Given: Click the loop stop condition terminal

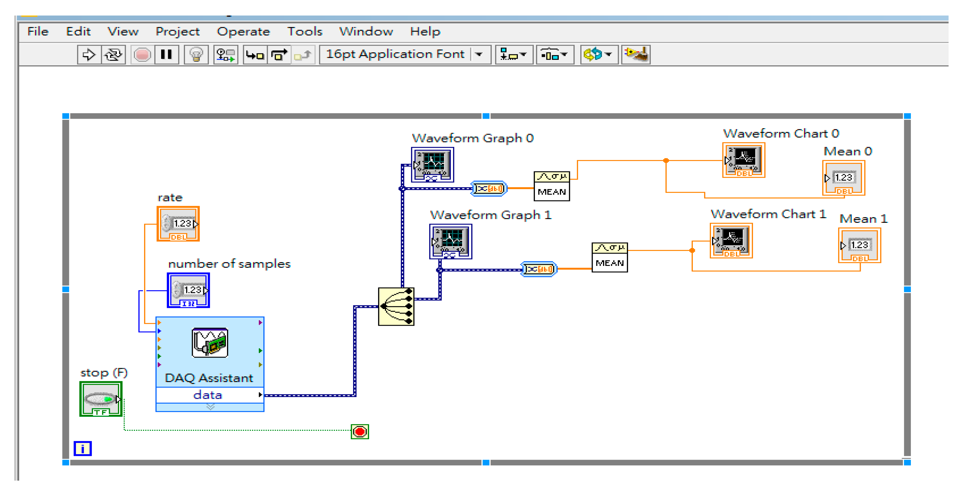Looking at the screenshot, I should coord(360,431).
